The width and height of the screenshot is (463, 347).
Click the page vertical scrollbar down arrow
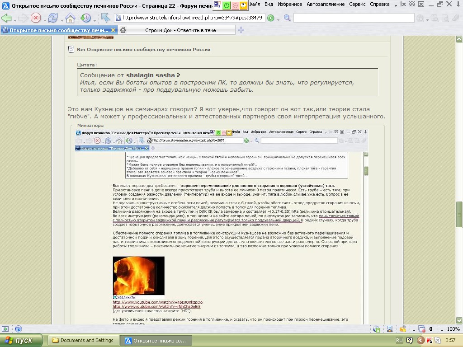coord(459,320)
